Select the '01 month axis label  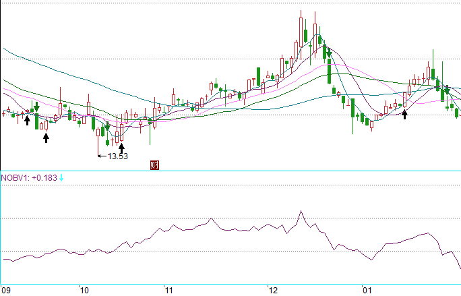tap(367, 291)
